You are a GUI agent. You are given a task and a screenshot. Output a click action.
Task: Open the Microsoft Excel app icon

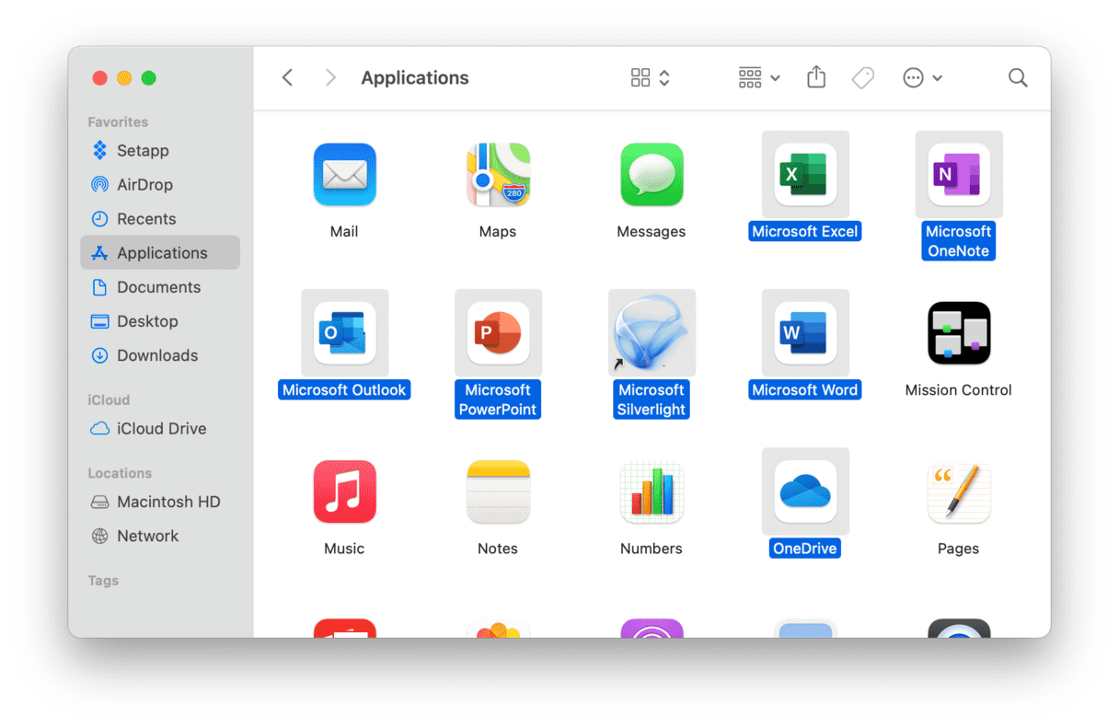click(805, 175)
